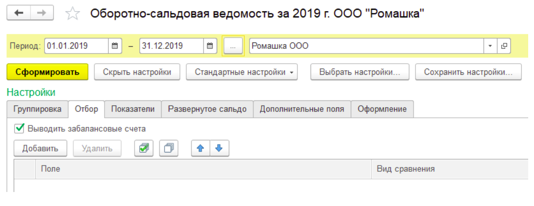This screenshot has width=534, height=206.
Task: Check all filter rows icon
Action: pyautogui.click(x=144, y=149)
